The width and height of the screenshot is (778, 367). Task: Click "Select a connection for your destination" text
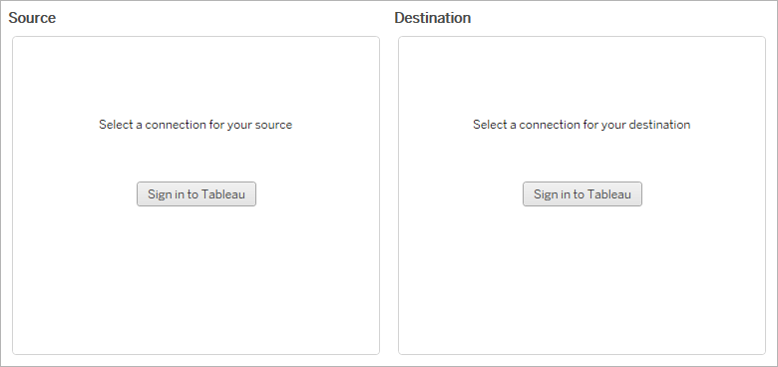(582, 125)
